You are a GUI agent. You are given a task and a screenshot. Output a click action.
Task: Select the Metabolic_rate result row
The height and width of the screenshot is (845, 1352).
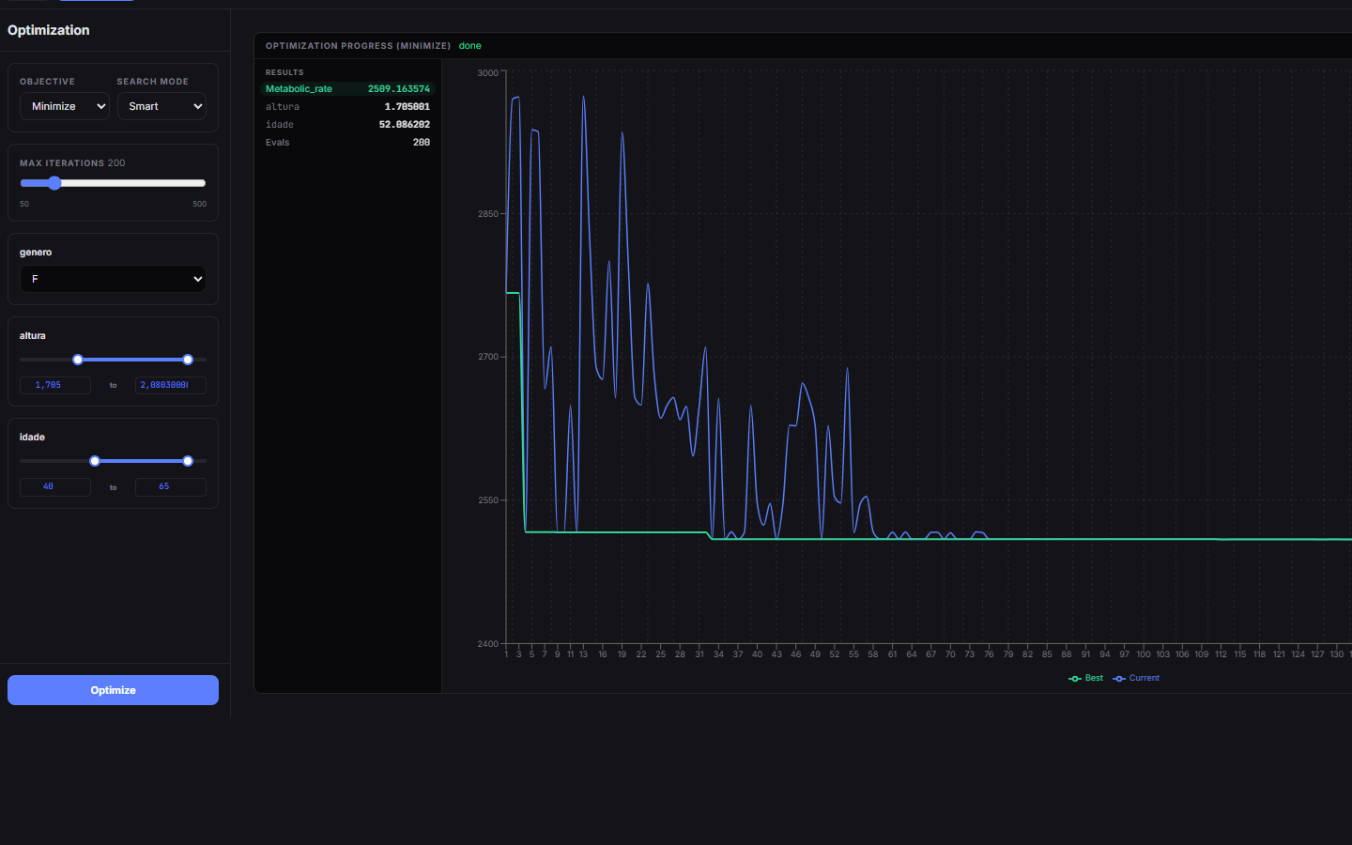coord(347,89)
